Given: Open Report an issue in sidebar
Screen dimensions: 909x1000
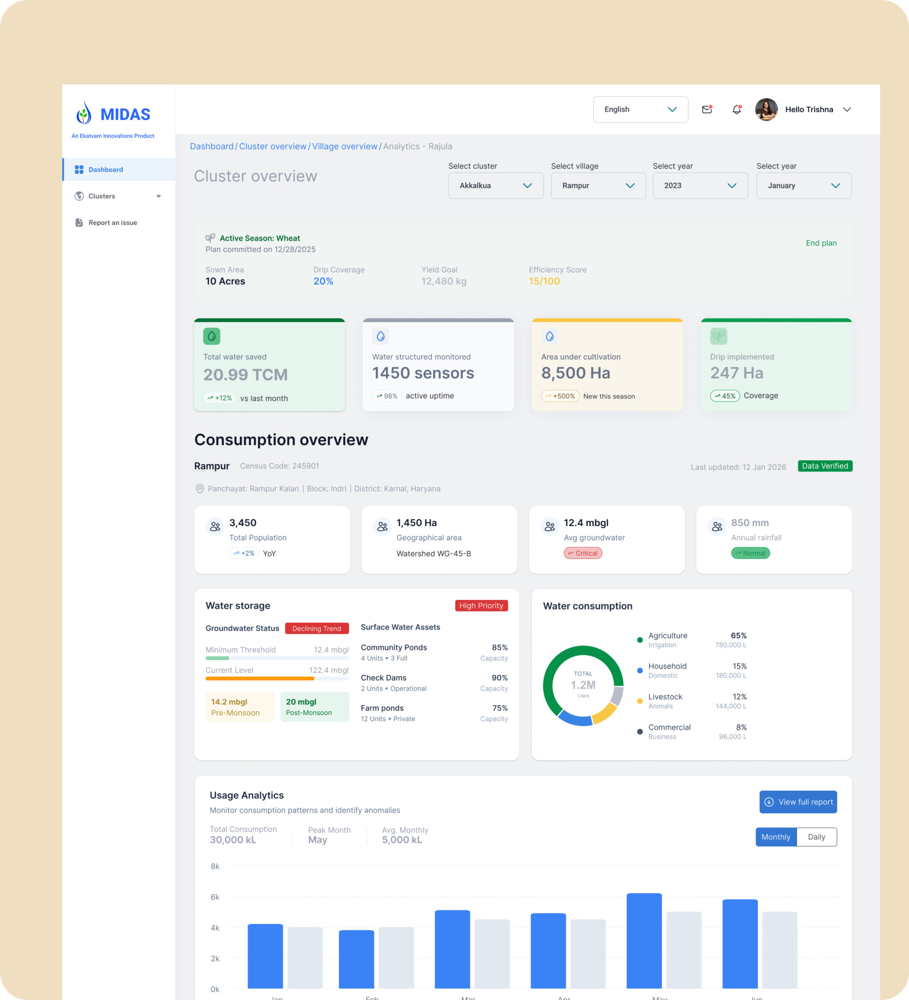Looking at the screenshot, I should [x=113, y=223].
